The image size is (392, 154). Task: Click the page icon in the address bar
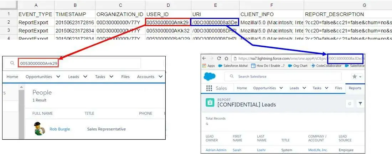pos(234,58)
